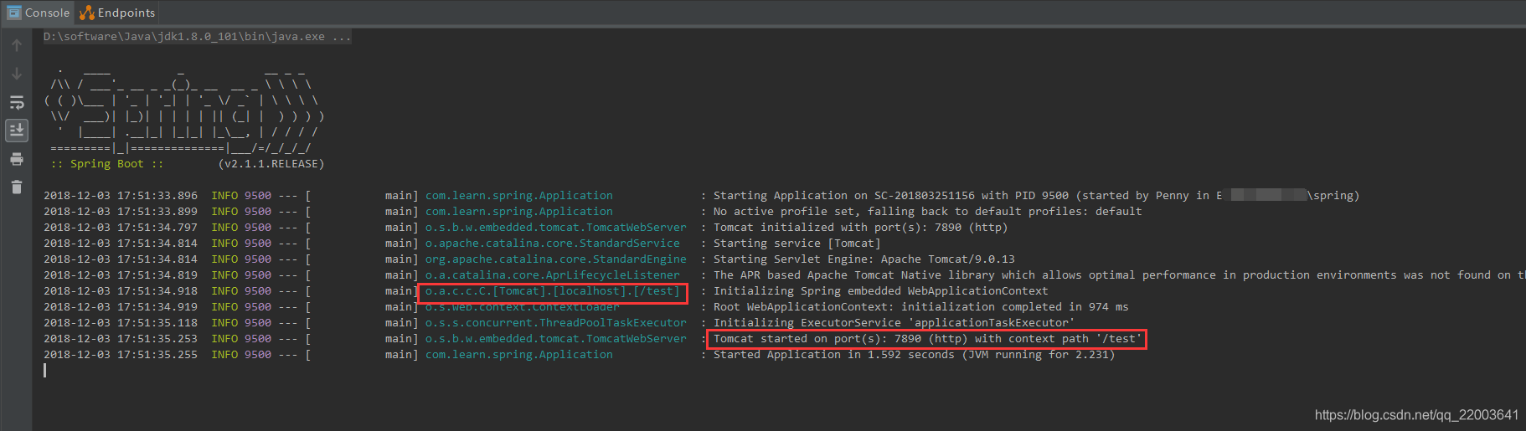Click 'o.apache.catalina.core.StandardService' logger name

(x=553, y=244)
